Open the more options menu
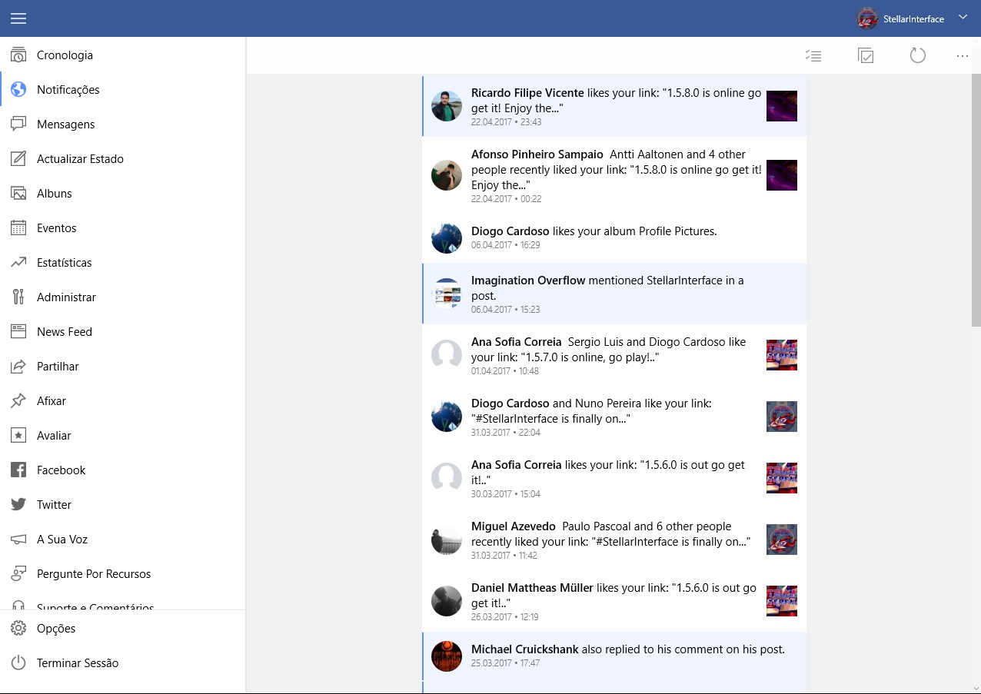Viewport: 981px width, 694px height. click(962, 55)
